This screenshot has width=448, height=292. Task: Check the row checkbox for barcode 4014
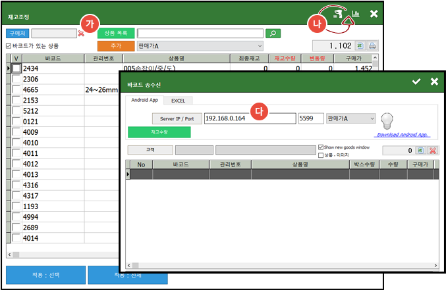(x=16, y=238)
